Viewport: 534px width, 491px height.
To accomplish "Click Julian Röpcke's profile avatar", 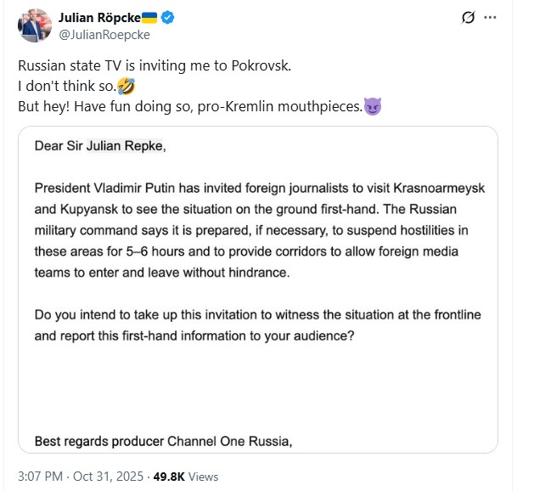I will tap(34, 25).
